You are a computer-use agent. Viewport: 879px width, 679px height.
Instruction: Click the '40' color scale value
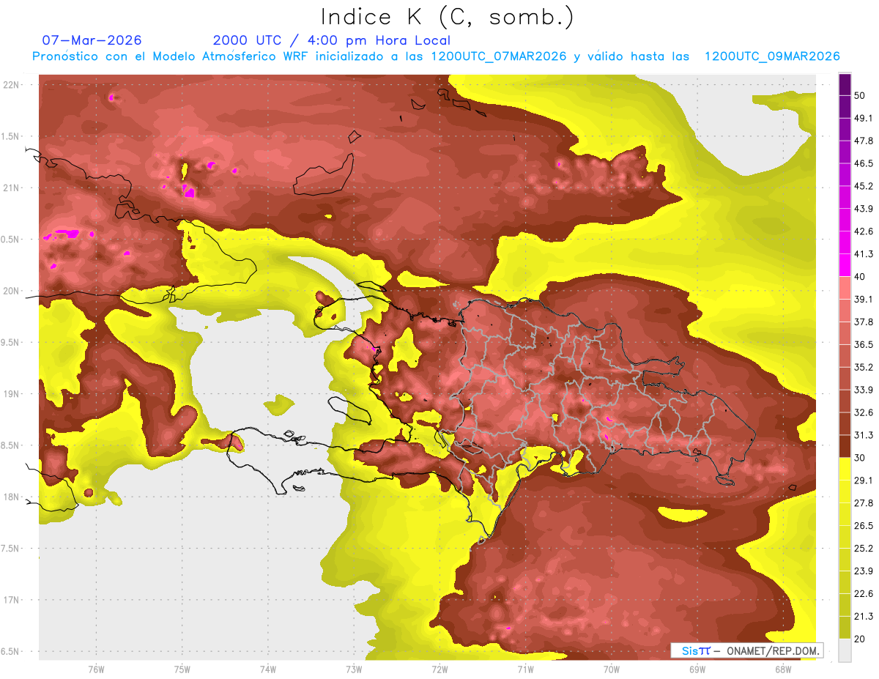[x=860, y=277]
